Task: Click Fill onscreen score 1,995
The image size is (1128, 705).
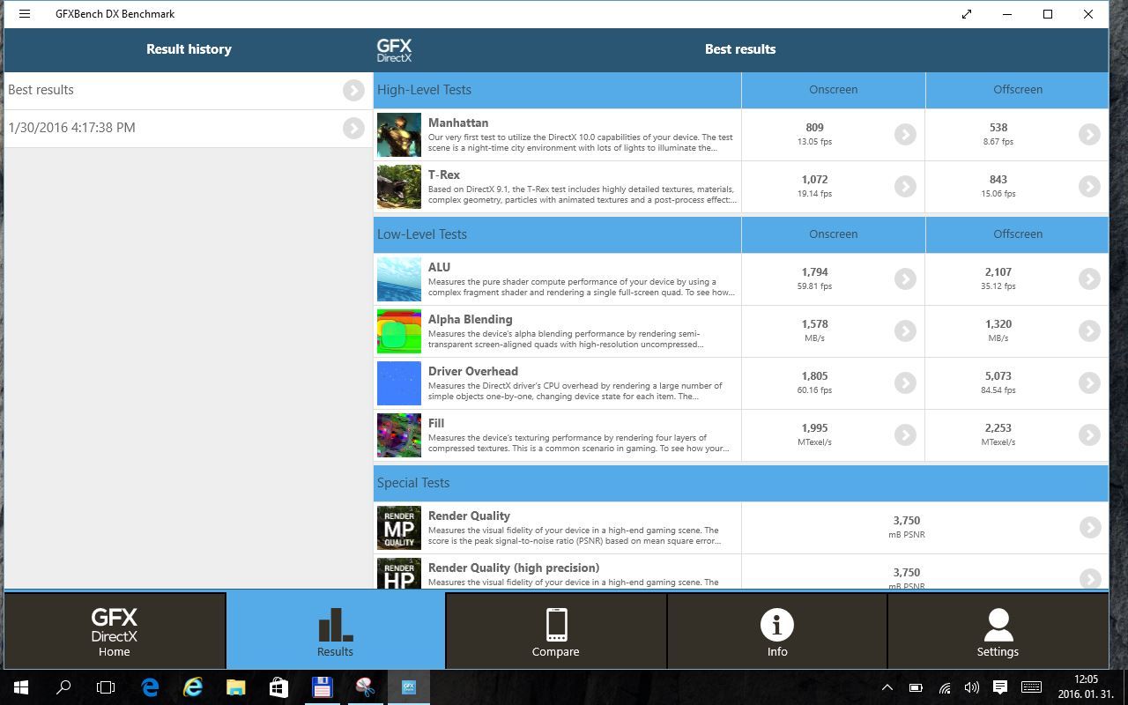Action: pos(814,428)
